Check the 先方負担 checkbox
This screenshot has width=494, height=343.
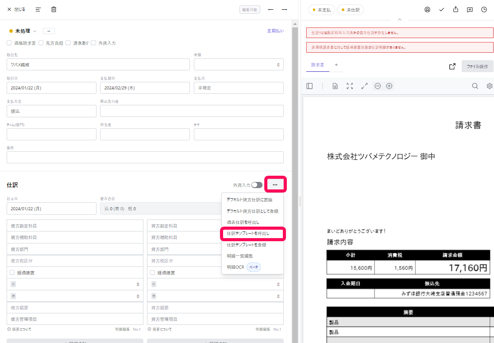pos(41,43)
